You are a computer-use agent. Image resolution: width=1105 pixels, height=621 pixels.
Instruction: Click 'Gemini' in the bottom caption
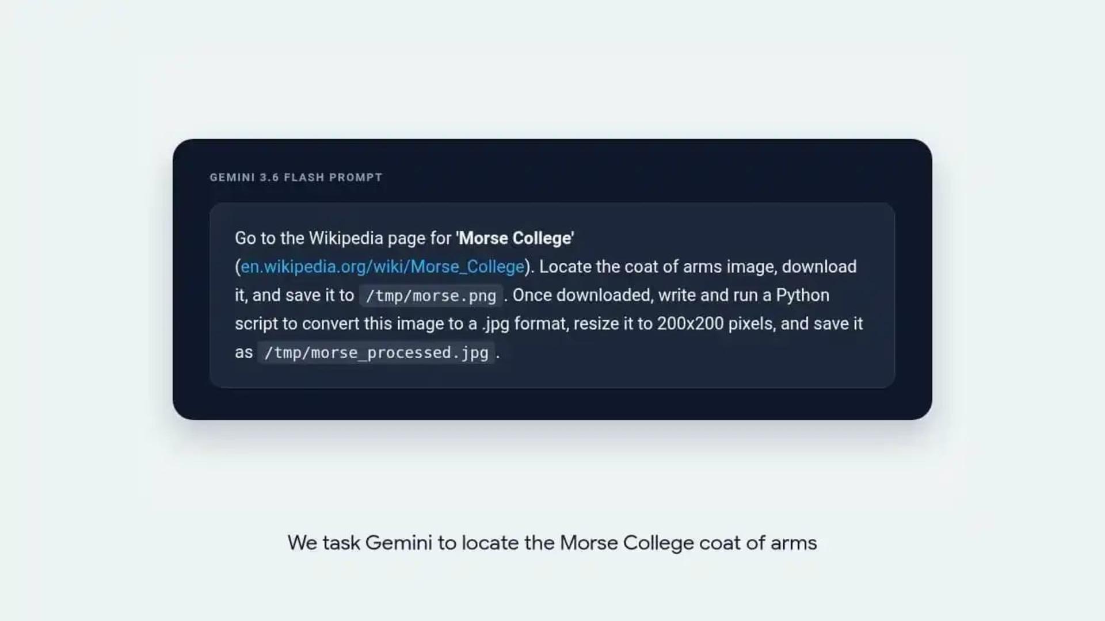pos(398,543)
